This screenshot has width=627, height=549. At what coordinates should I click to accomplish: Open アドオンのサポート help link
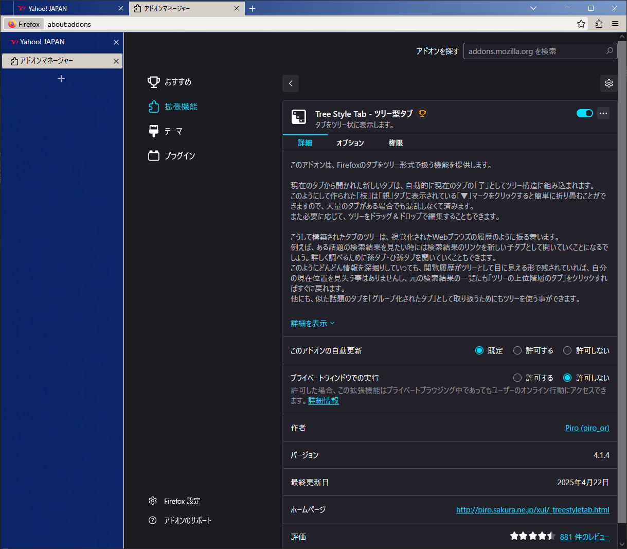[180, 521]
